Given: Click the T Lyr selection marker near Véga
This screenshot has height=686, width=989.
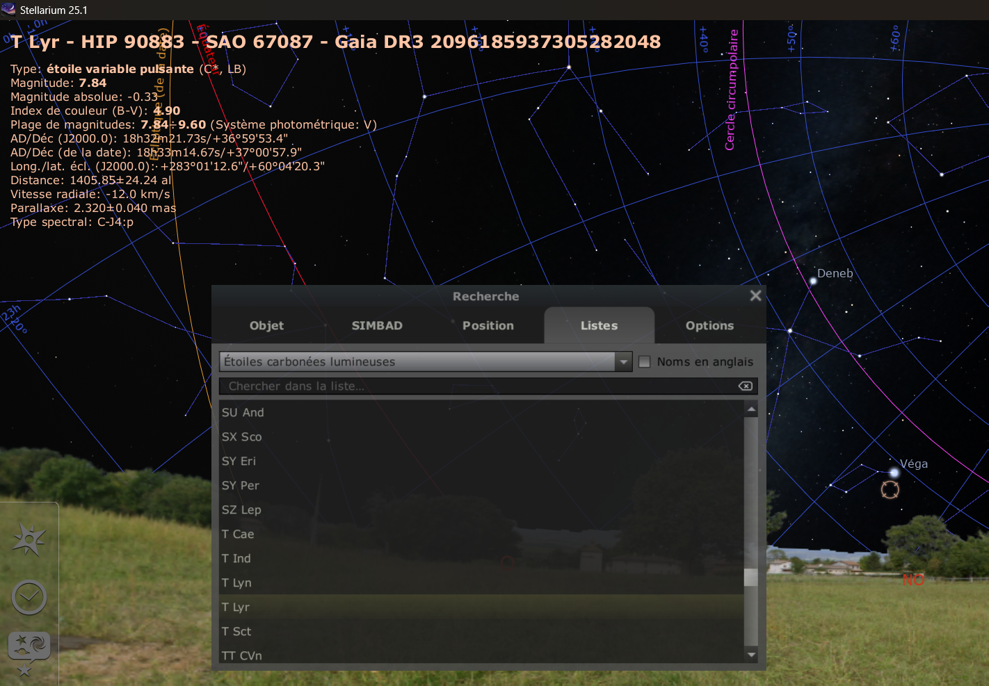Looking at the screenshot, I should click(890, 489).
